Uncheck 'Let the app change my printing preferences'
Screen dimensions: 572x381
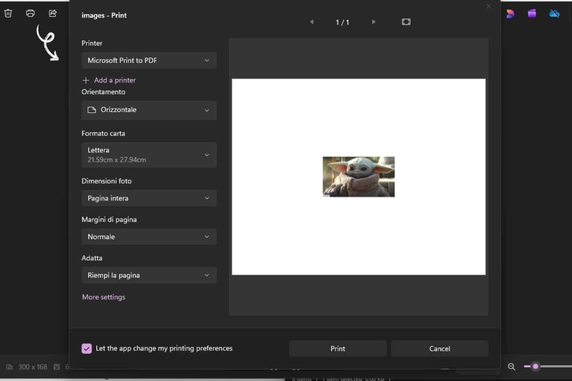[87, 348]
